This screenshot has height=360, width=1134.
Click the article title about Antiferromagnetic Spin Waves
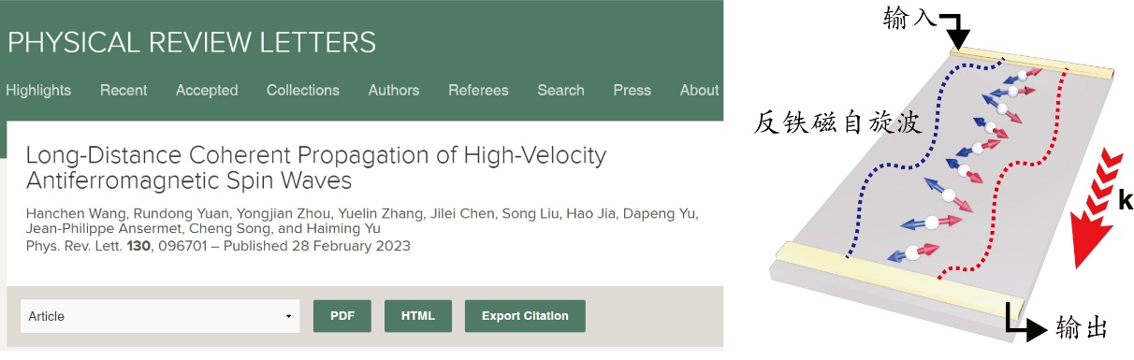tap(316, 167)
